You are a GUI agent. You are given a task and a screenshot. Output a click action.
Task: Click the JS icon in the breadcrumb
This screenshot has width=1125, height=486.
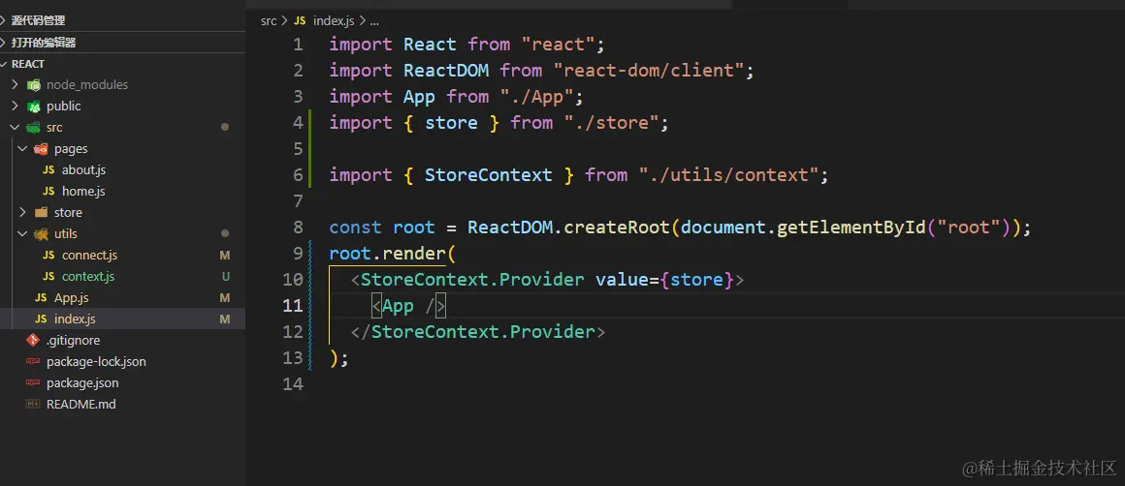pos(300,20)
